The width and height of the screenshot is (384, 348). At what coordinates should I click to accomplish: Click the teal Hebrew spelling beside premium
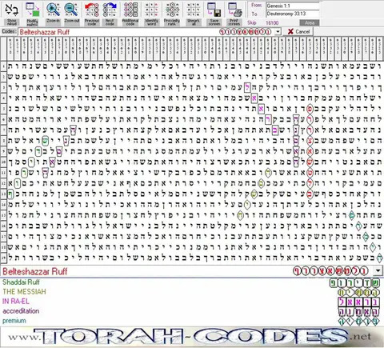(359, 321)
